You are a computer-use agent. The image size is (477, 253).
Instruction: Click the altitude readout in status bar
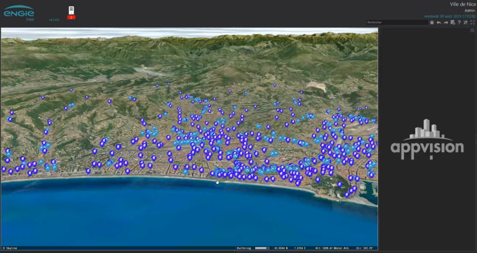pyautogui.click(x=333, y=248)
